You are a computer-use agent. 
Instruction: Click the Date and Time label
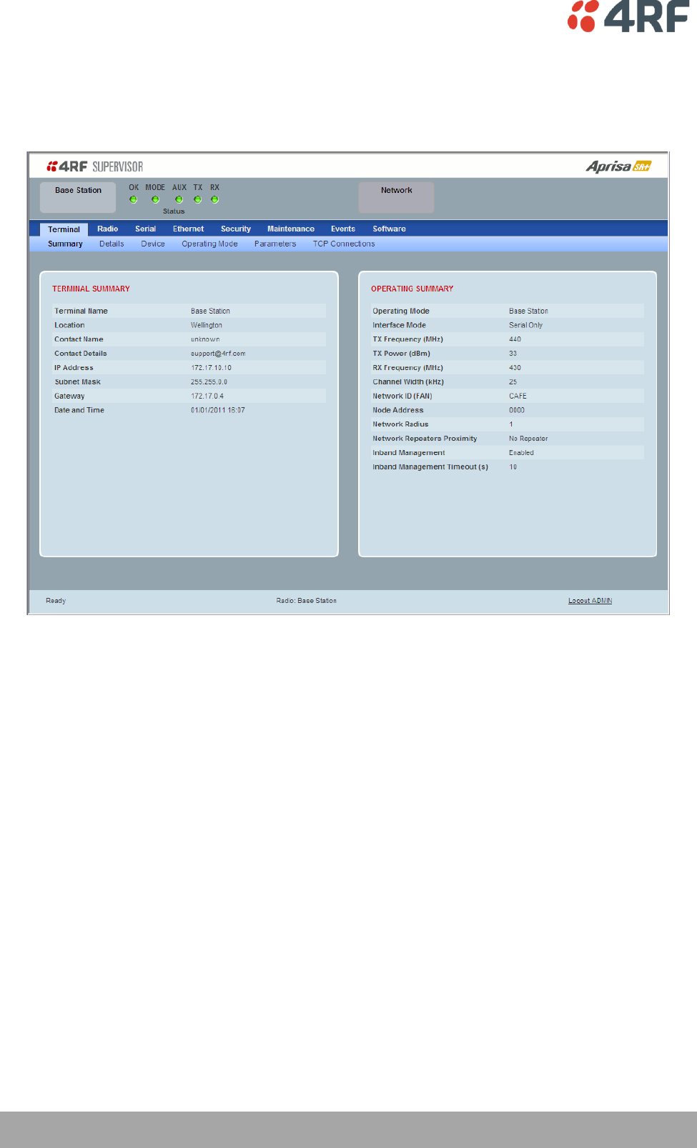(x=79, y=410)
